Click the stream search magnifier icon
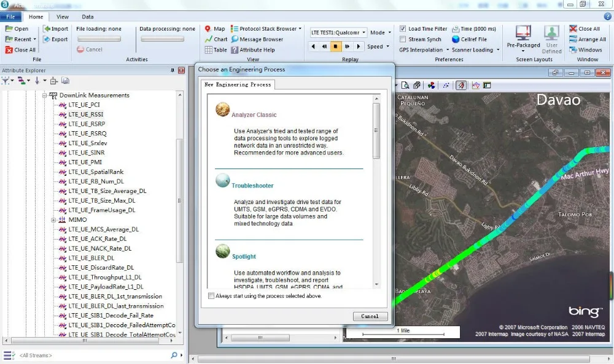The image size is (614, 364). [x=174, y=355]
